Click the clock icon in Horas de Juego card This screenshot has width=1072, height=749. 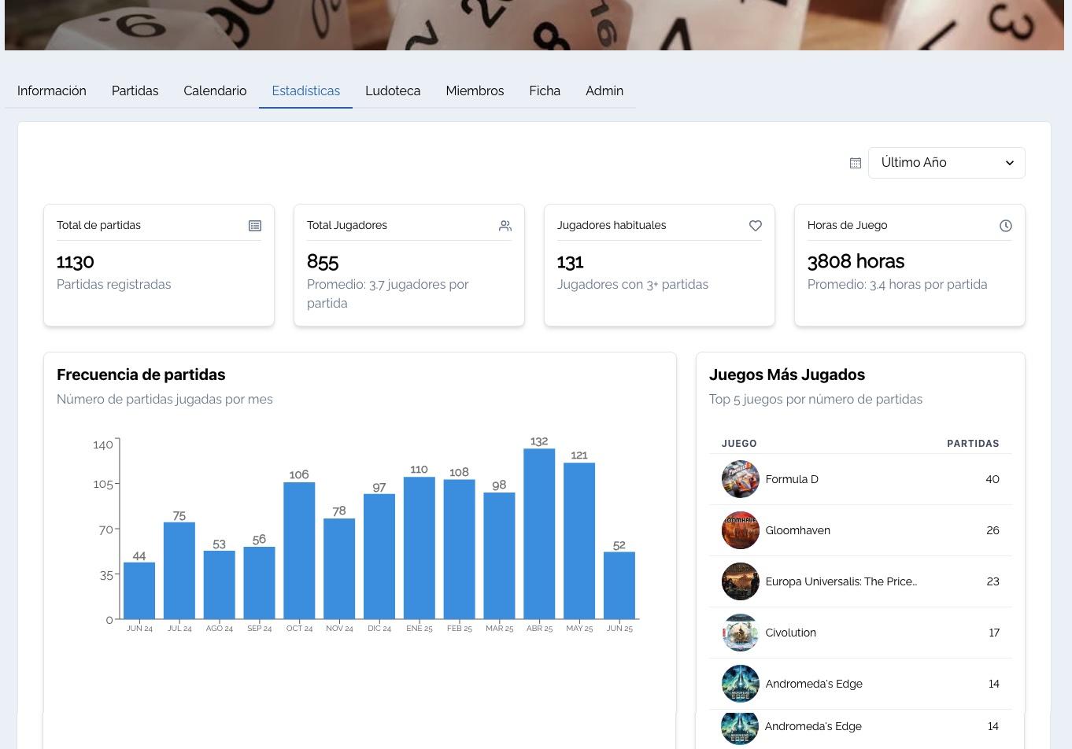coord(1006,226)
